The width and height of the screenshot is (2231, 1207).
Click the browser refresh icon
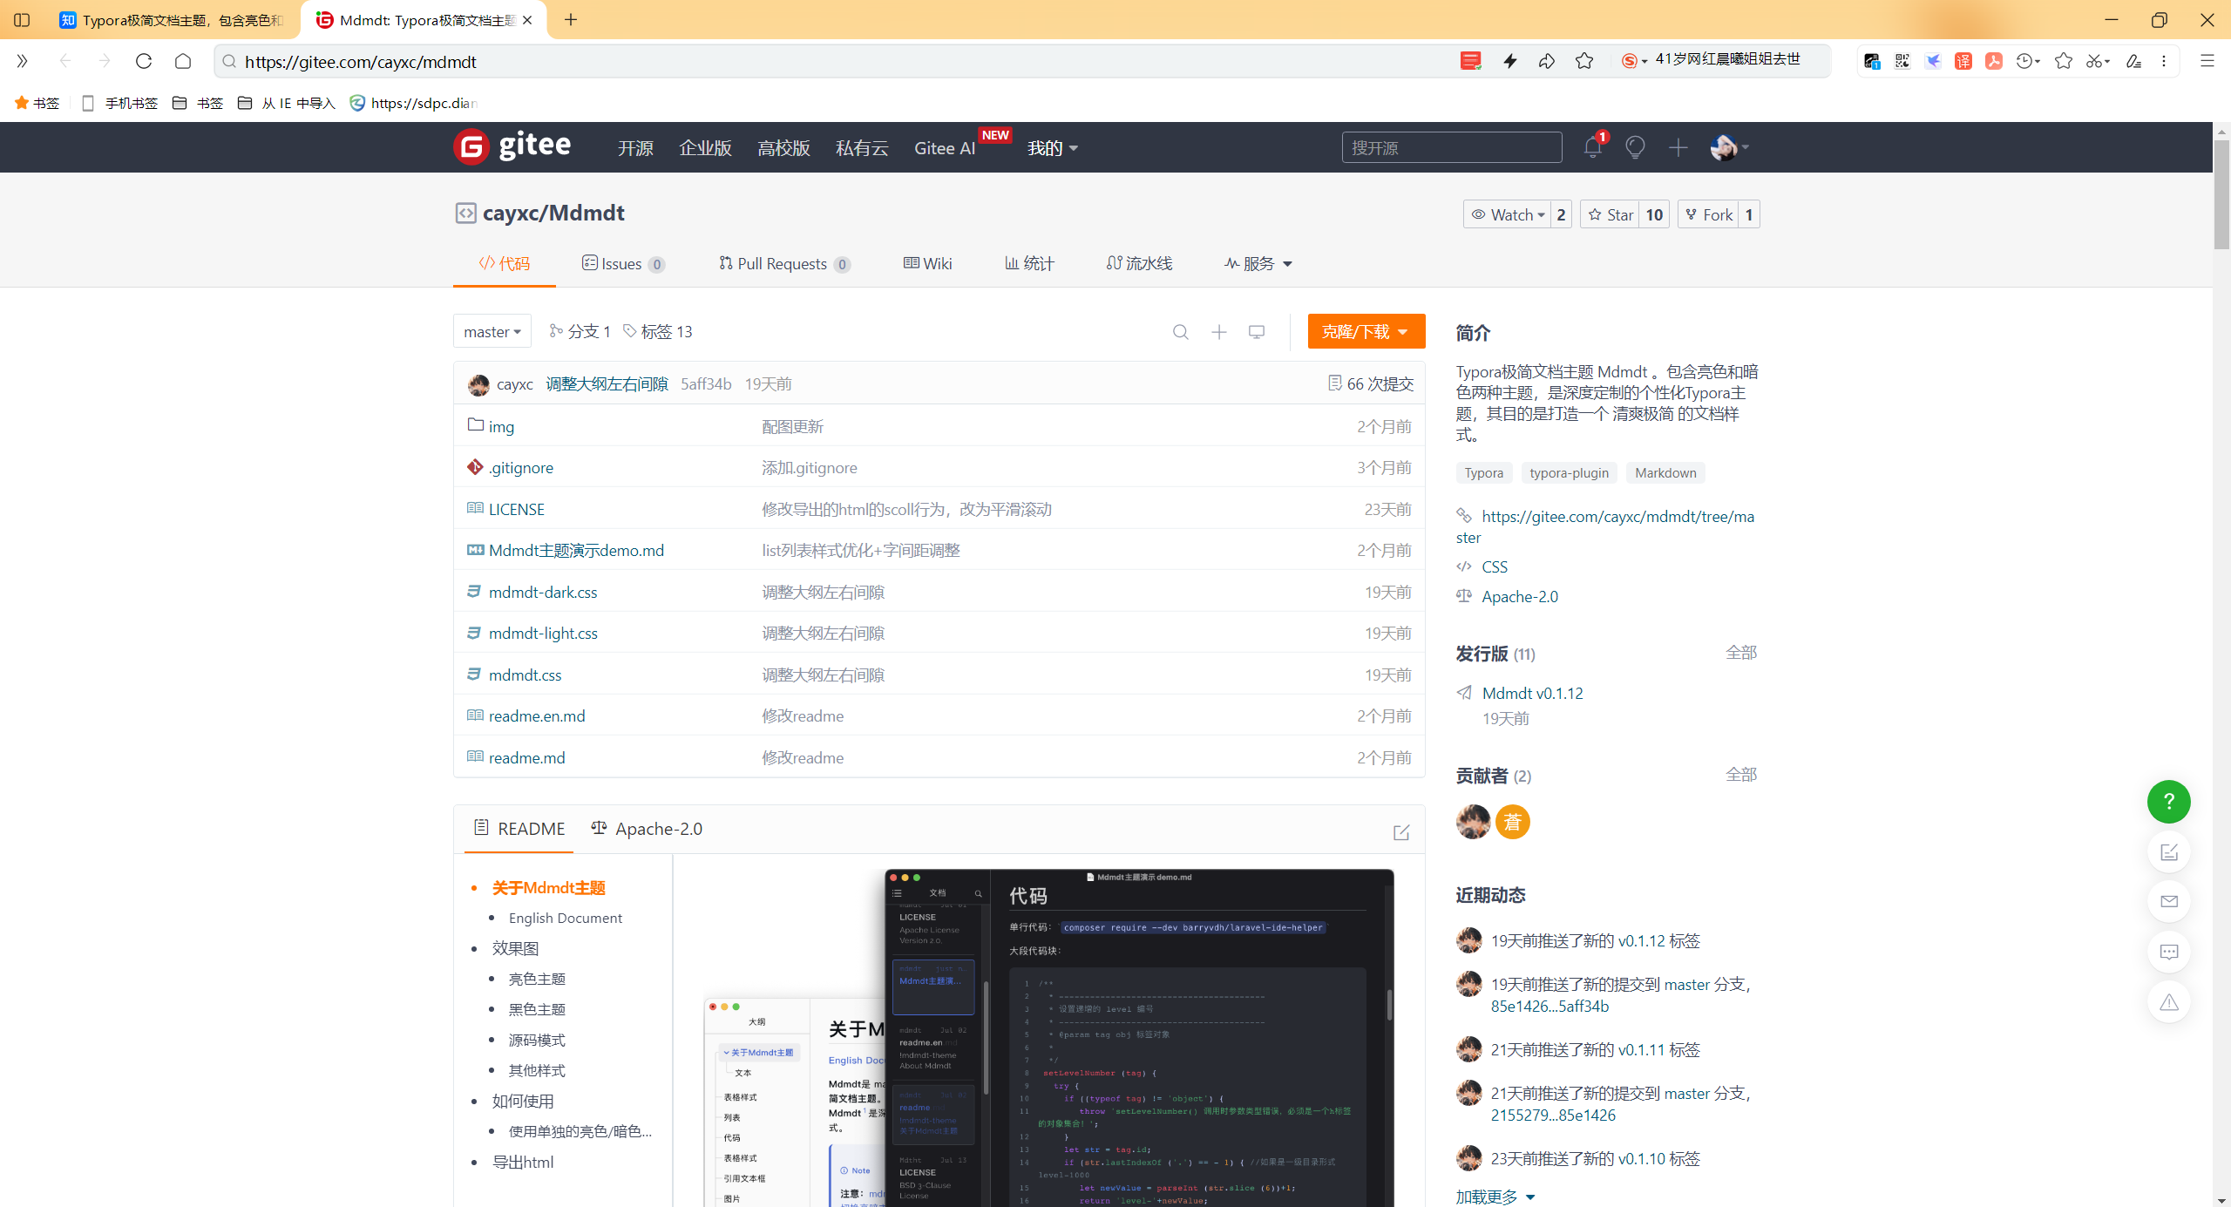pyautogui.click(x=144, y=61)
